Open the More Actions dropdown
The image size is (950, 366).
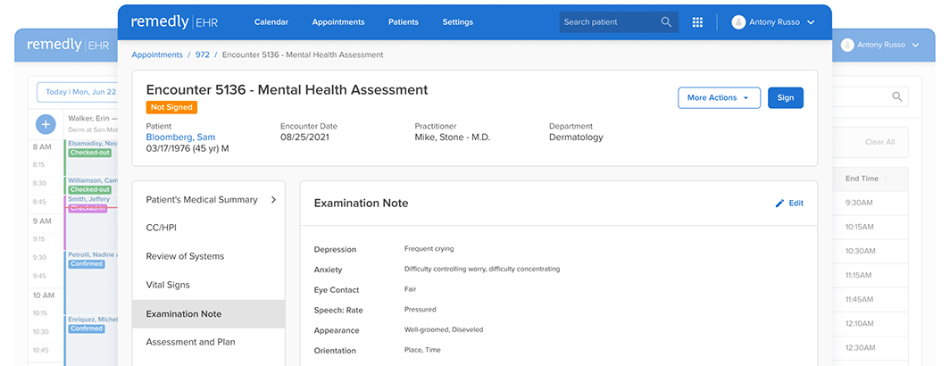tap(718, 98)
